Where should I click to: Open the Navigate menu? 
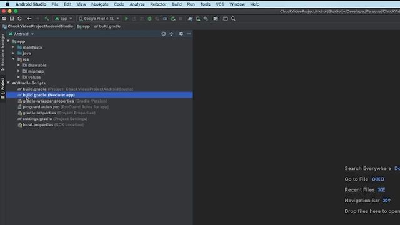tap(100, 4)
